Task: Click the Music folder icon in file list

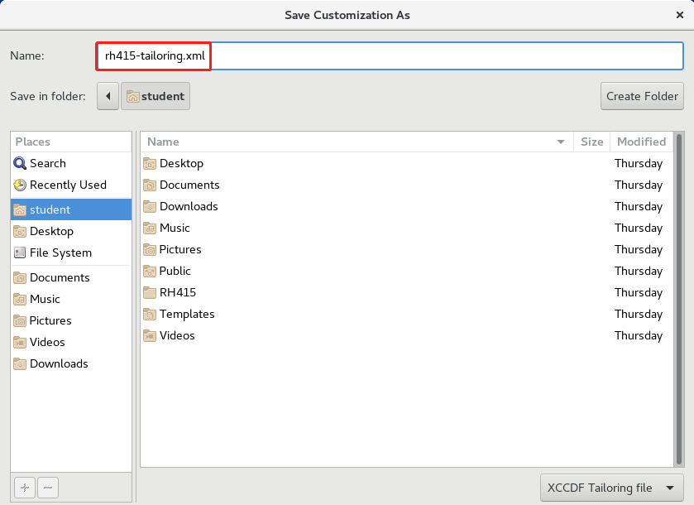Action: 150,228
